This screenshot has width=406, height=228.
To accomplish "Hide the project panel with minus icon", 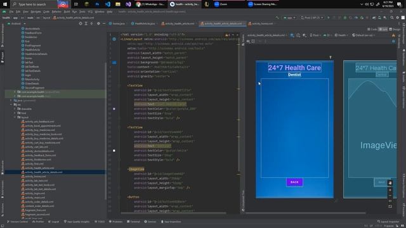I will (x=104, y=23).
